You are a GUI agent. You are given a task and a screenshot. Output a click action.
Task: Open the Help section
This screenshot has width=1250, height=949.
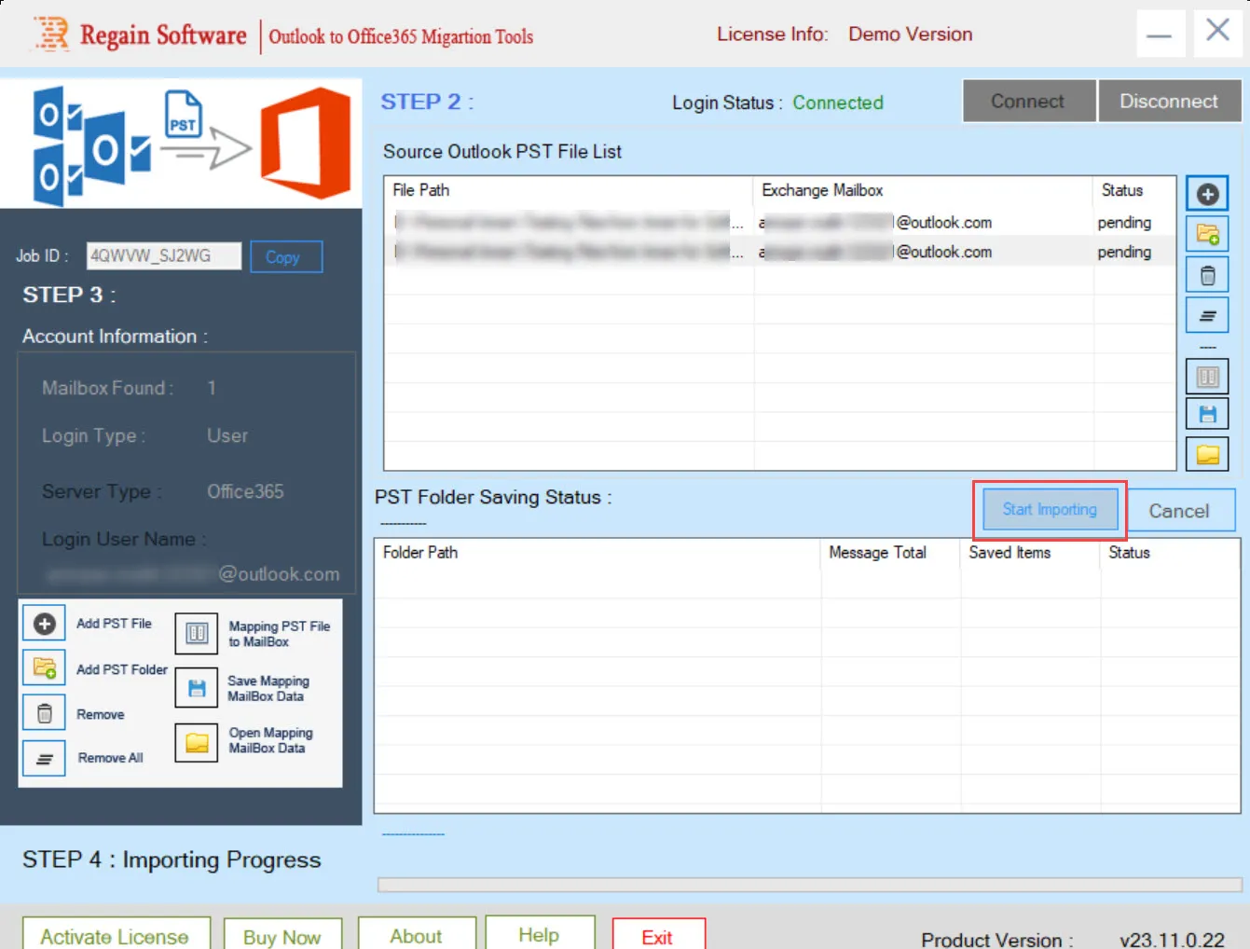point(540,934)
